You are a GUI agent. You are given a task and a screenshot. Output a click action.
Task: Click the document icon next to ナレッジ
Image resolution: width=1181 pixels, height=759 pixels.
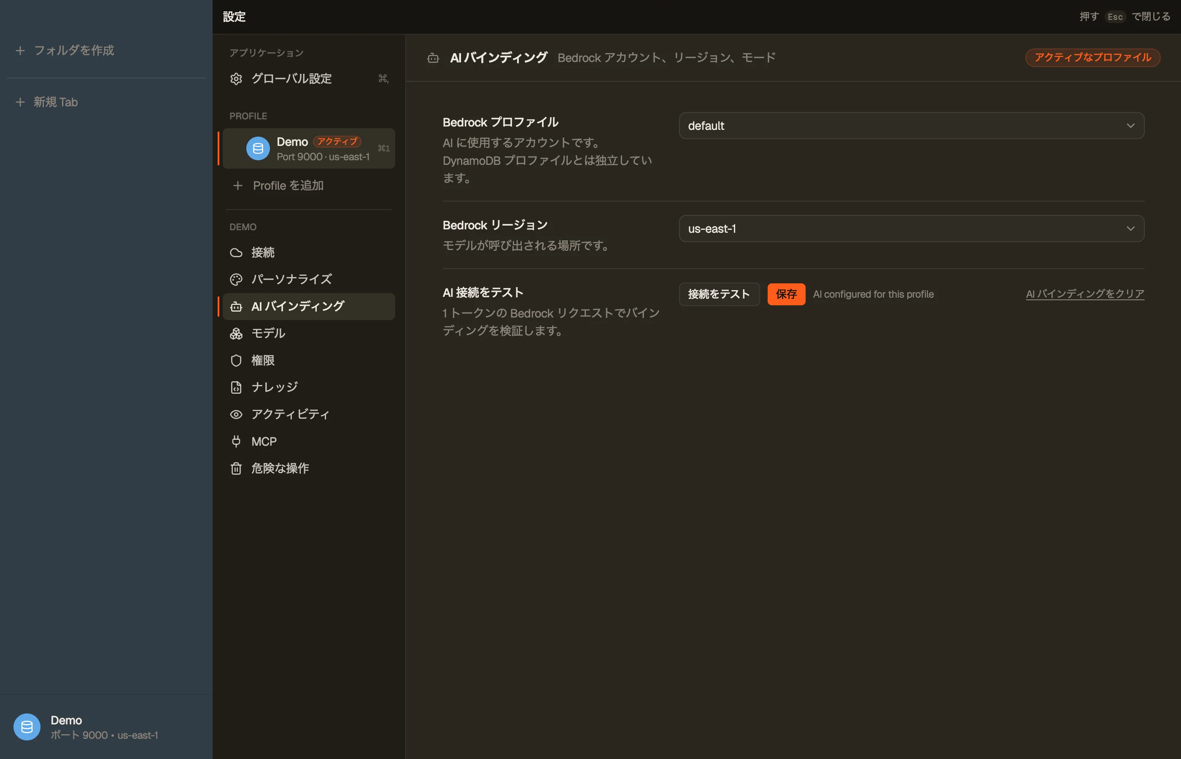(236, 388)
